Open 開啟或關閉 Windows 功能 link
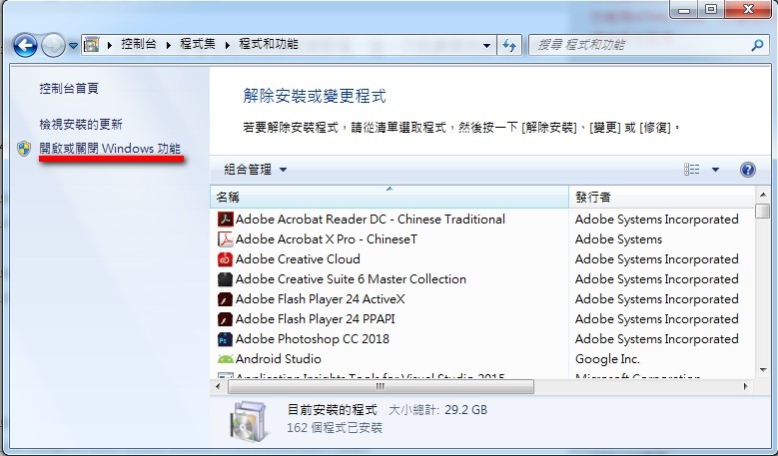The height and width of the screenshot is (456, 778). pos(110,149)
